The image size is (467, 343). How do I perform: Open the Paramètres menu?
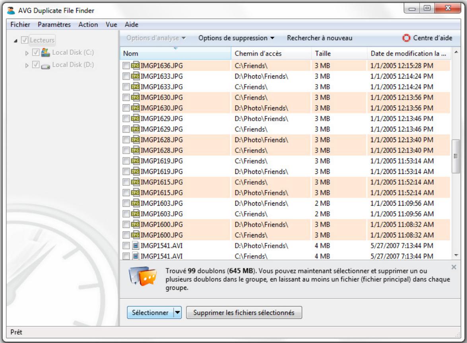(54, 24)
